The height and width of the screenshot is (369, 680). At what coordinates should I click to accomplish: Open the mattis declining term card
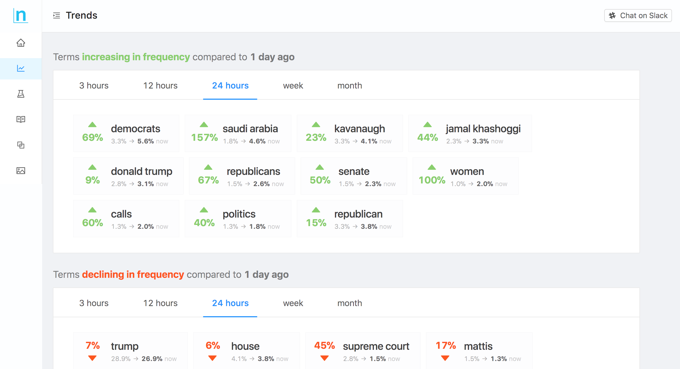point(479,351)
